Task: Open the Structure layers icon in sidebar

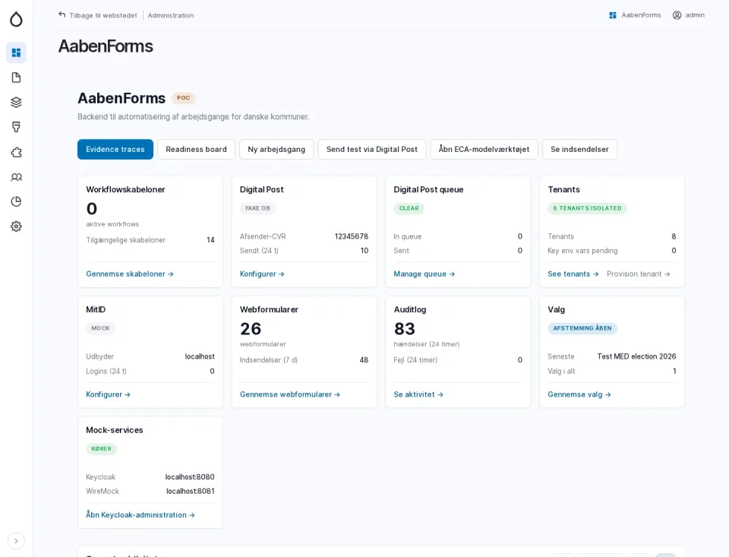Action: click(x=16, y=102)
